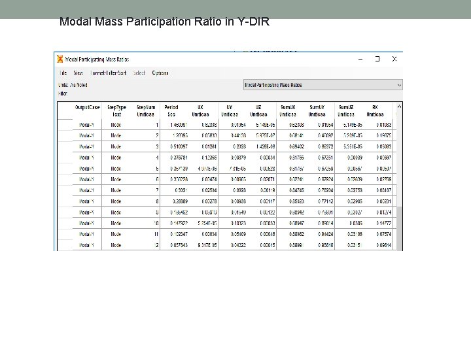Click SumUY cell 0.77112 in step 8 row

[321, 201]
